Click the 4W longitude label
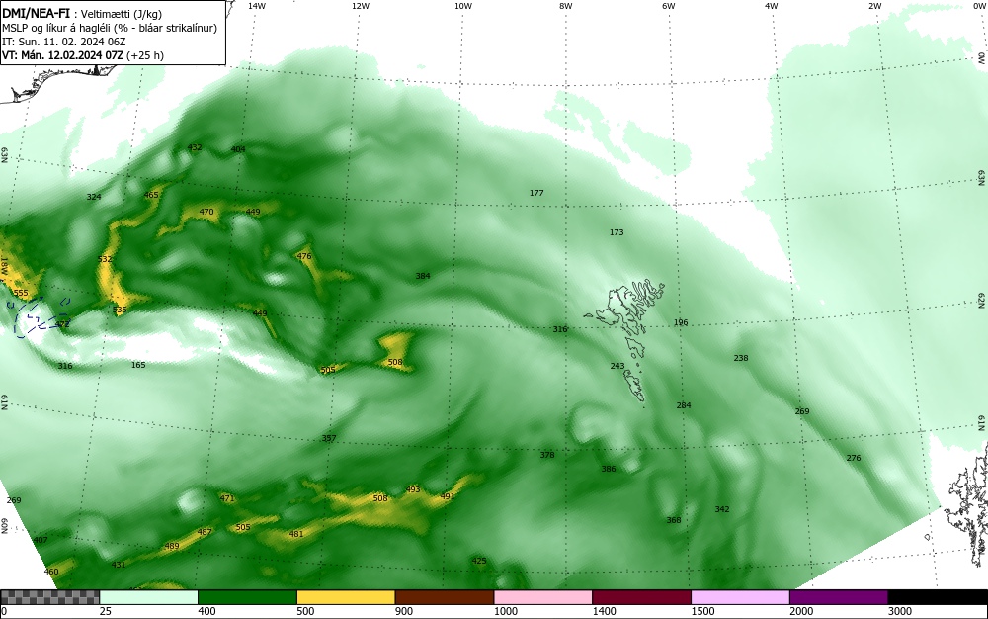Image resolution: width=988 pixels, height=619 pixels. coord(772,6)
